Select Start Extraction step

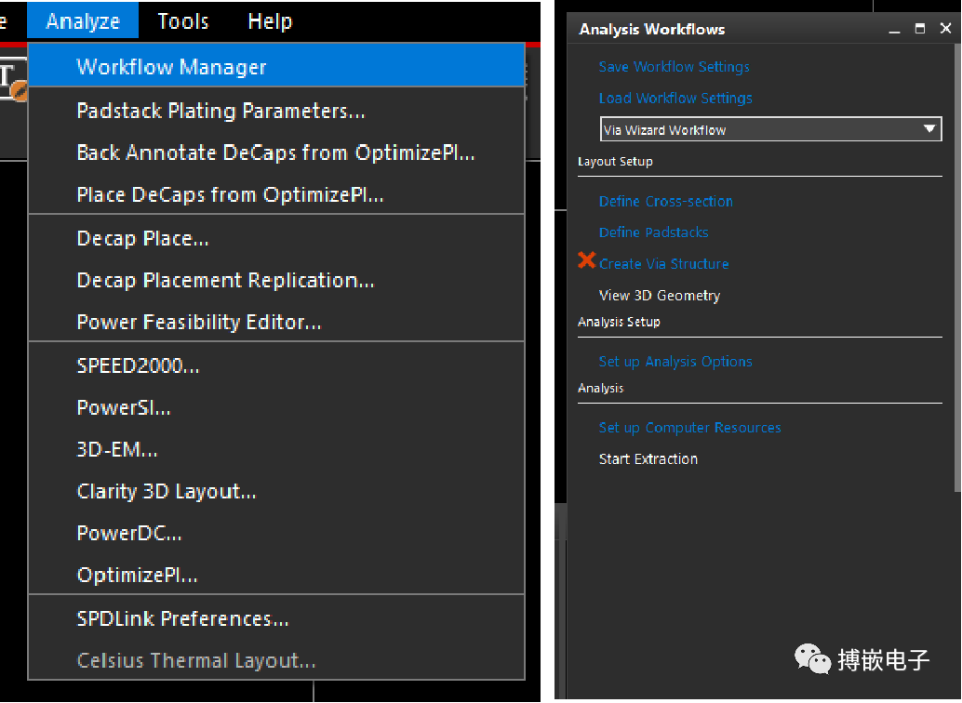[x=648, y=458]
